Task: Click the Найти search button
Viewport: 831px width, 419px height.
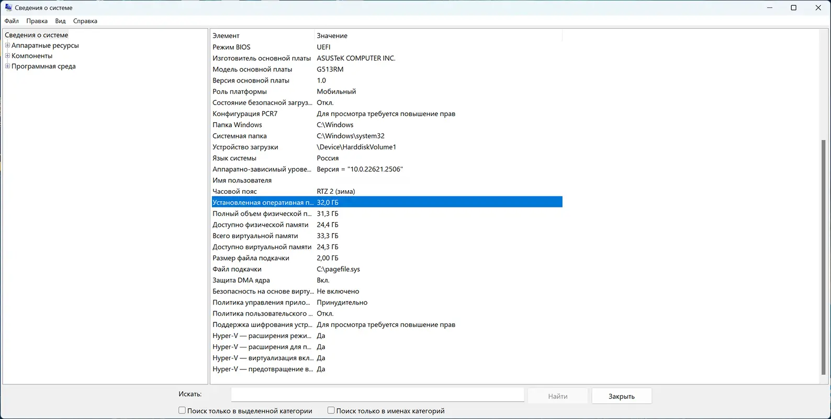Action: point(557,396)
